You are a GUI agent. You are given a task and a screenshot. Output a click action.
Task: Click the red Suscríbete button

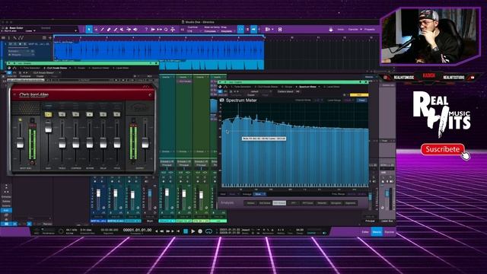pos(443,149)
